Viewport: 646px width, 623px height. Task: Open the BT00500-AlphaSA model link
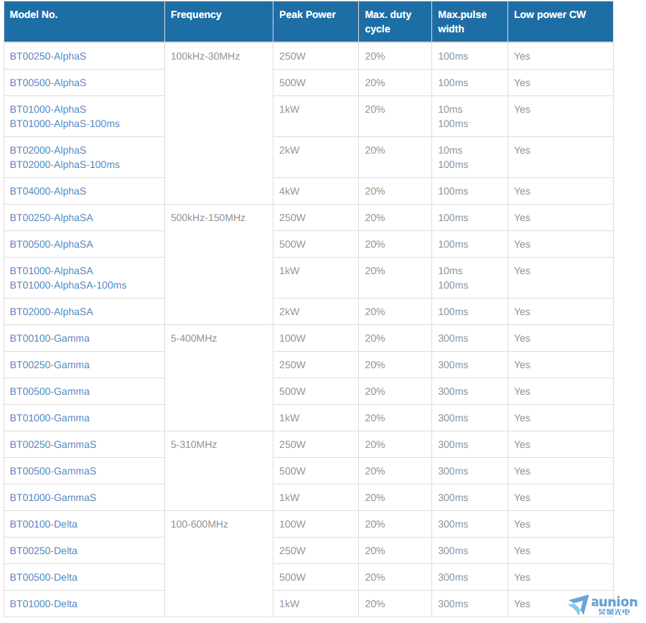(x=52, y=244)
